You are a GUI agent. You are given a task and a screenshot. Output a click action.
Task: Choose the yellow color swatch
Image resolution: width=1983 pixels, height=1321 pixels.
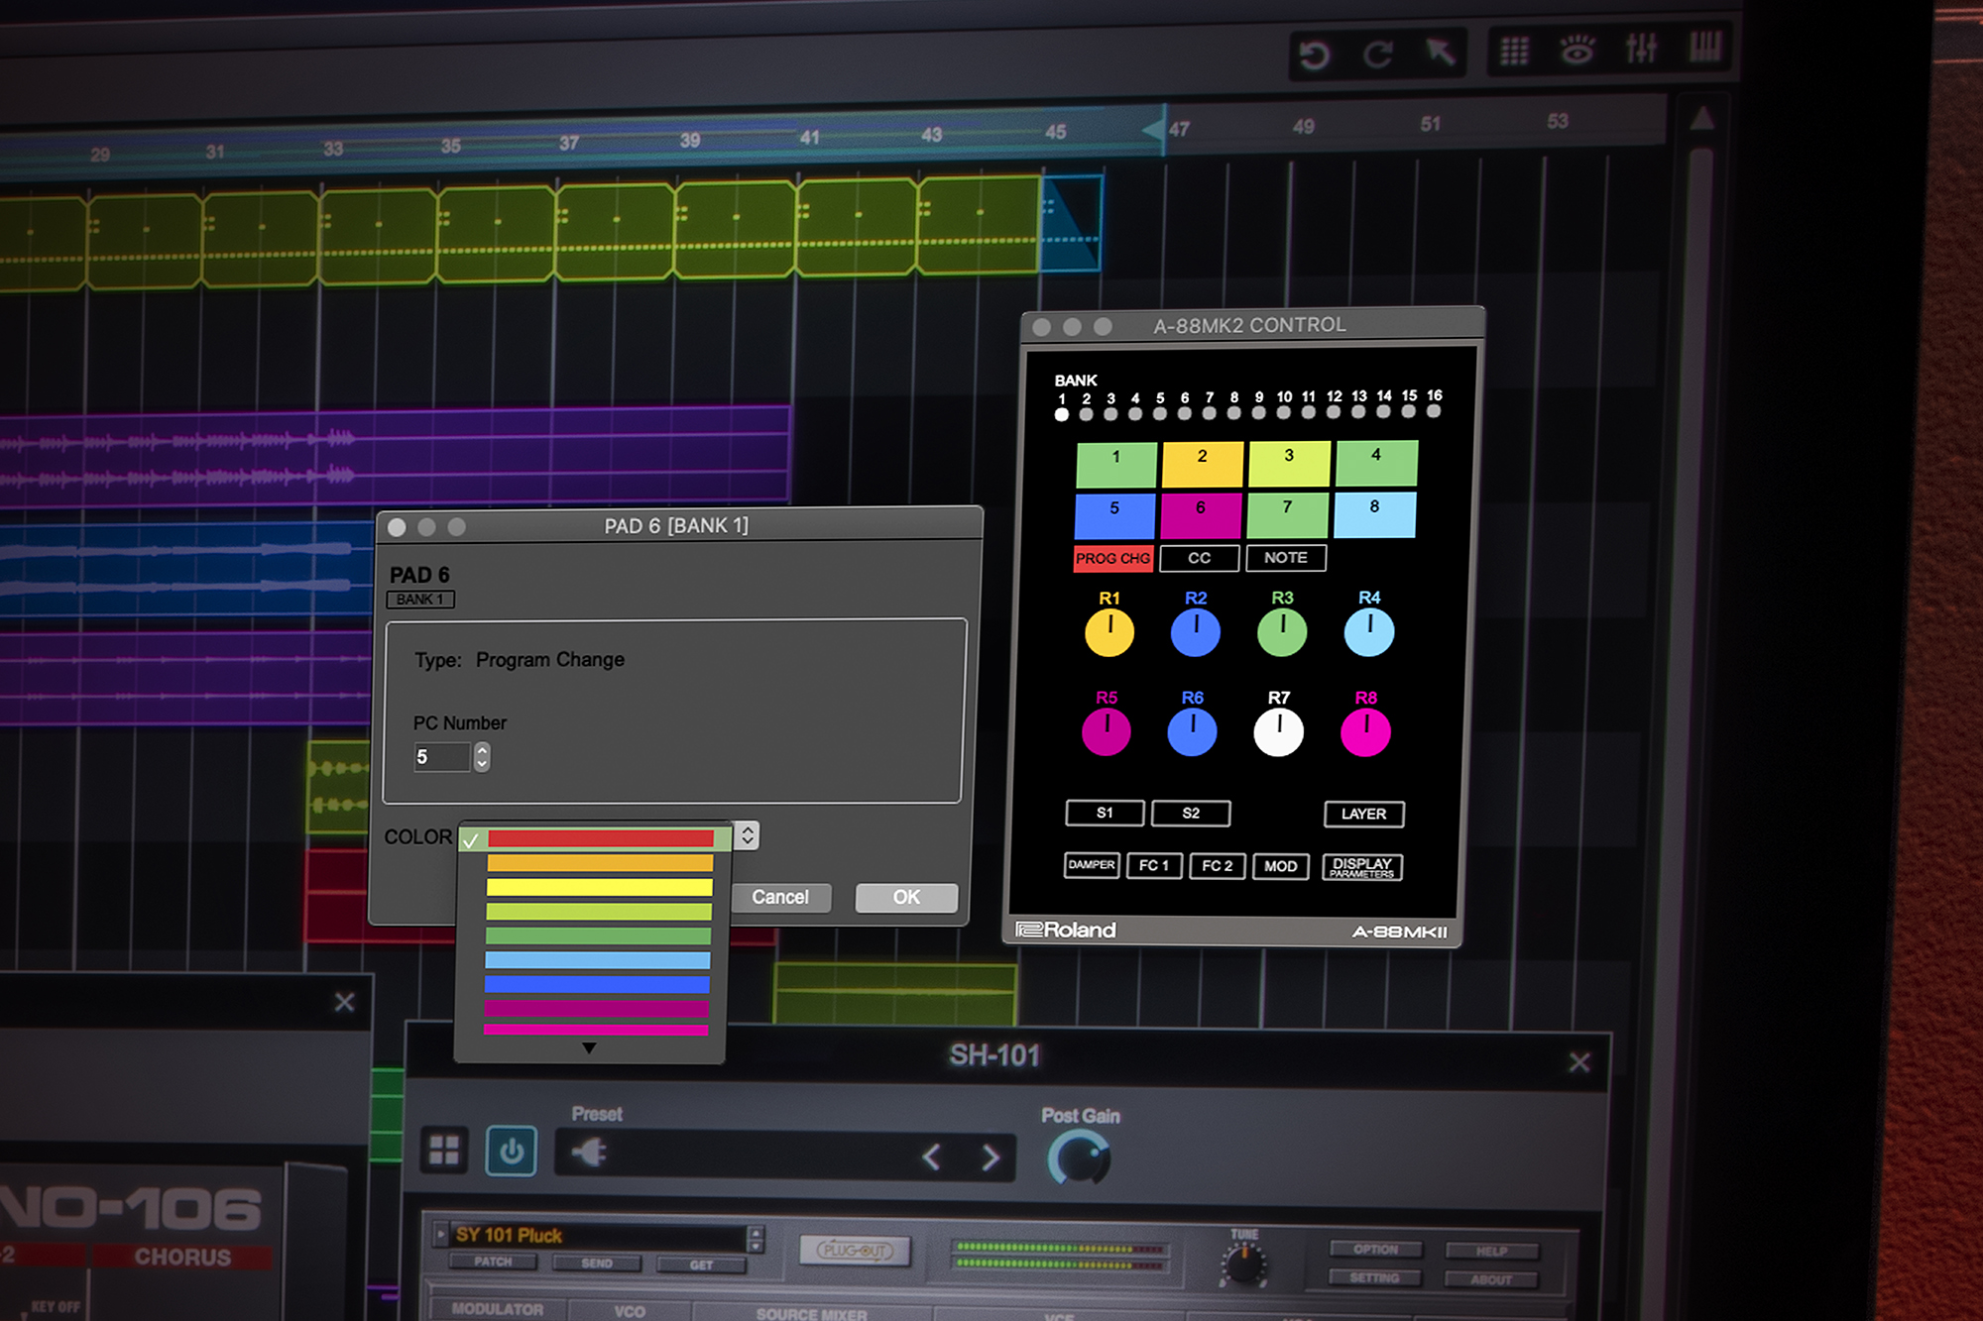tap(599, 888)
